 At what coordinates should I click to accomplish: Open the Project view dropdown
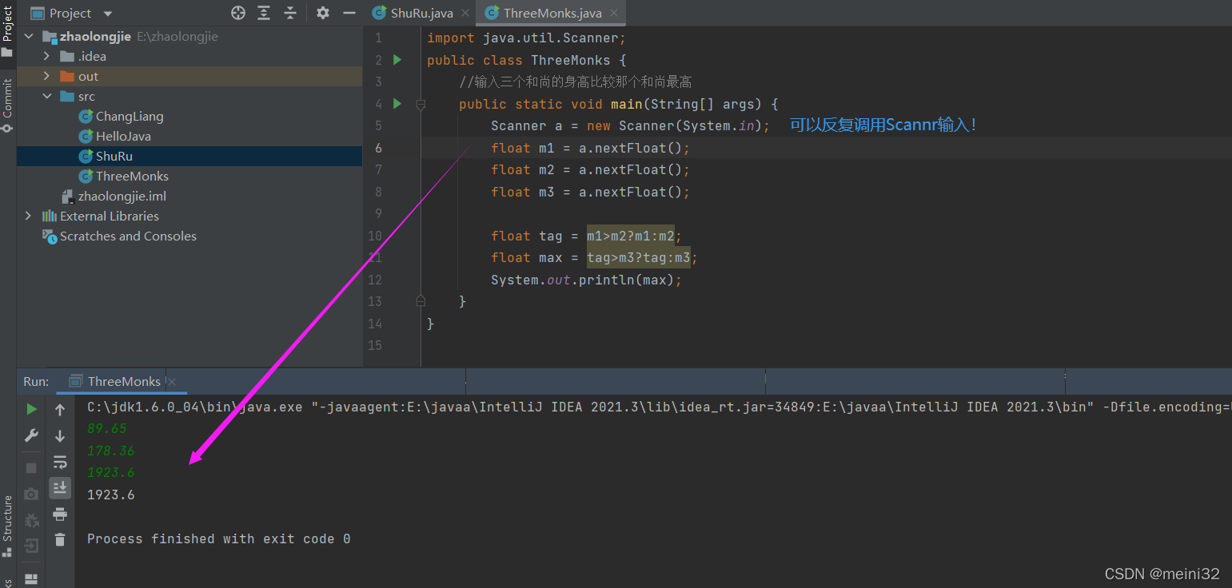click(108, 14)
